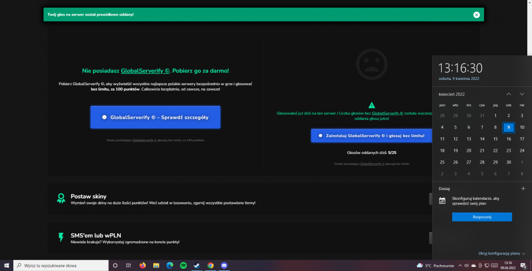The height and width of the screenshot is (271, 532).
Task: Open Task View on taskbar
Action: [x=128, y=266]
